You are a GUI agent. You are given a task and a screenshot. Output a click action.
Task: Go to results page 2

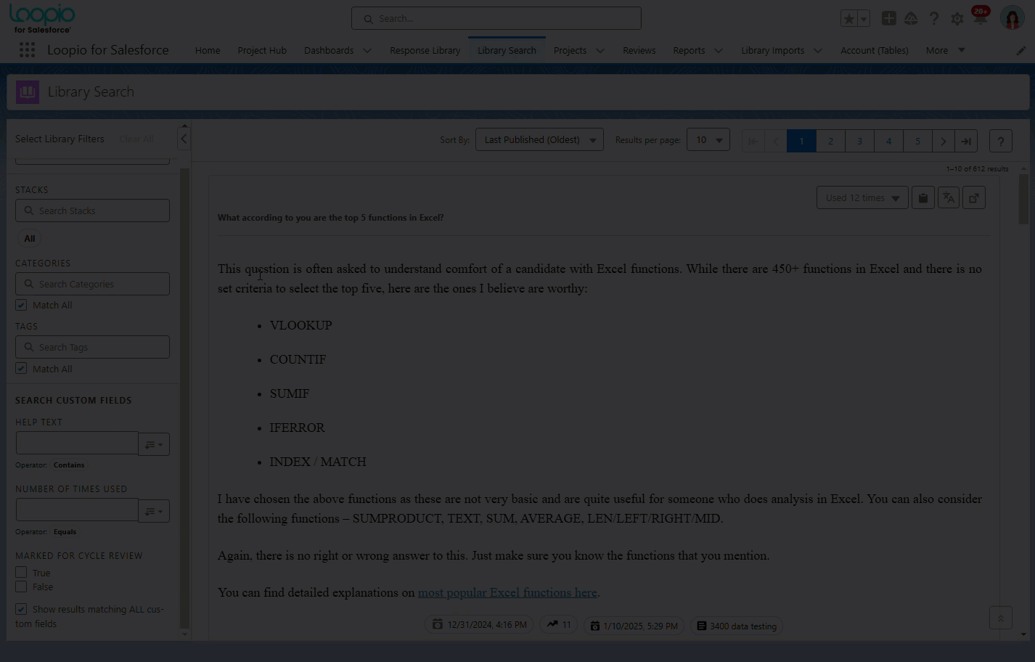(830, 141)
